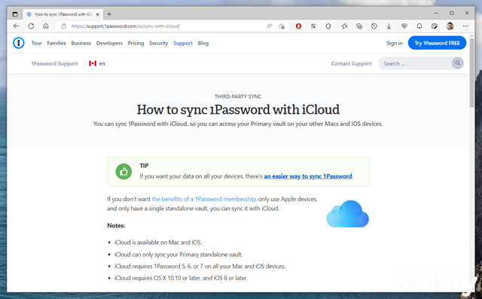Click 'iCloud is available on Mac and iOS.'
482x299 pixels.
point(158,243)
